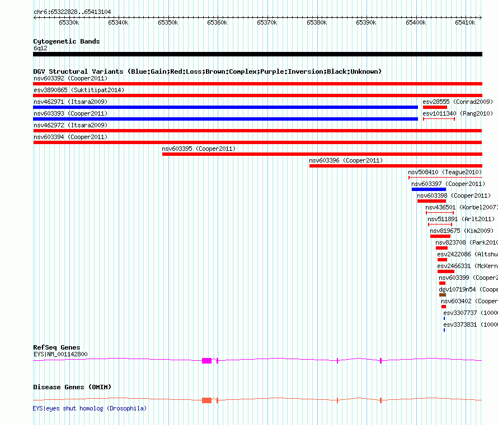Open variant nsv603397 (Cooper2011)
The height and width of the screenshot is (425, 498).
448,184
